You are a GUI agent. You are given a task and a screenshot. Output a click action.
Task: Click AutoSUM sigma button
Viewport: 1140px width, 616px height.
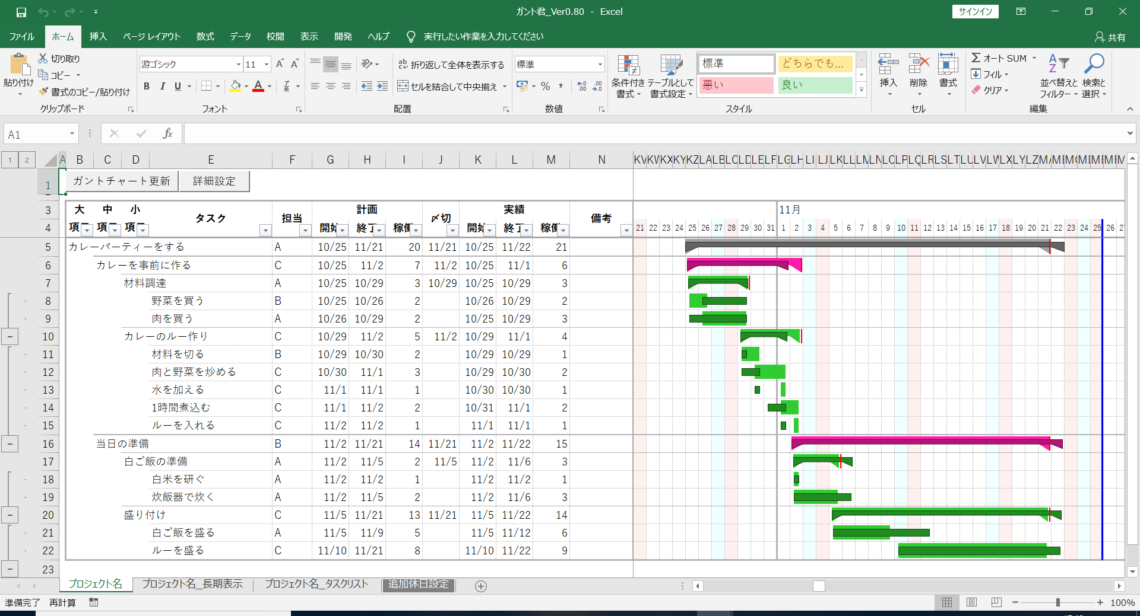(x=999, y=58)
